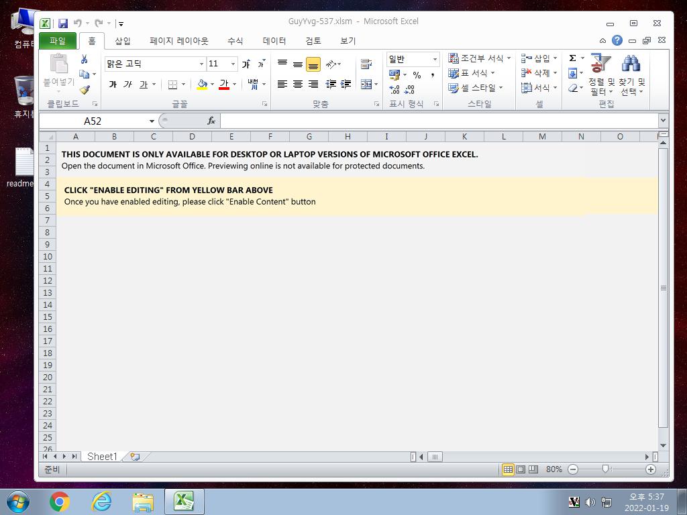Open the font name dropdown (맑은 고딕)
This screenshot has height=515, width=687.
(x=201, y=64)
